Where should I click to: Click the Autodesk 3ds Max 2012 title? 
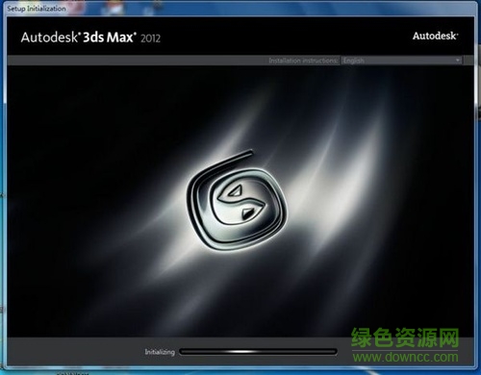pyautogui.click(x=90, y=37)
